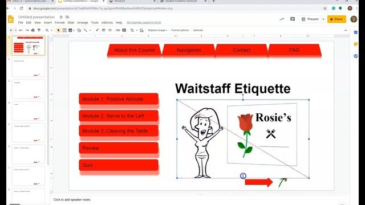Choose the Select arrow cursor tool

[x=58, y=30]
